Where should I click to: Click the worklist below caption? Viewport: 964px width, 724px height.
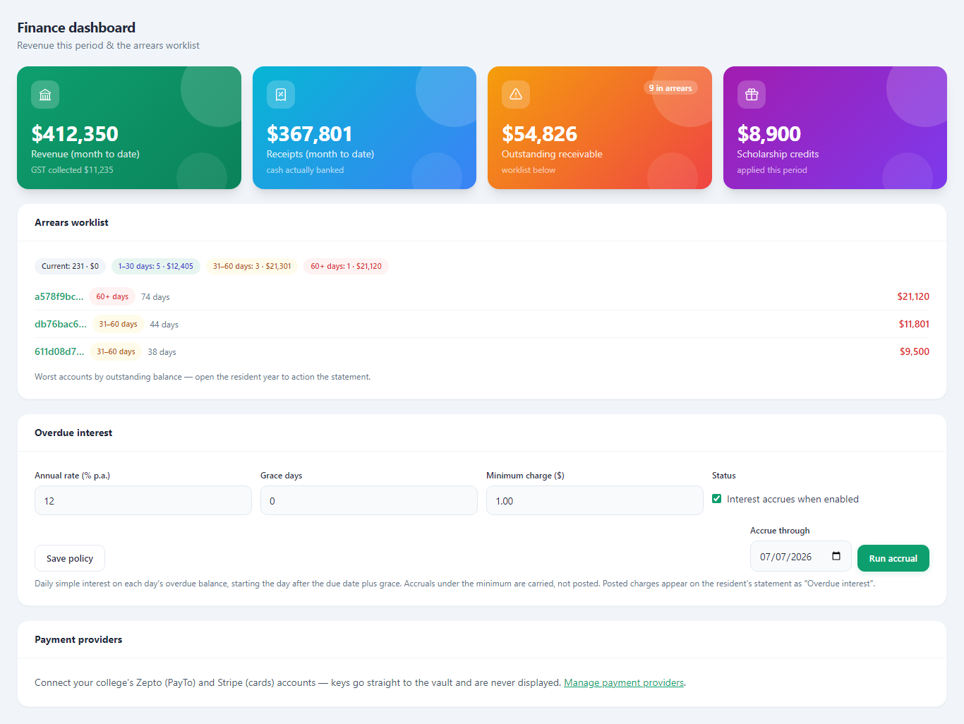529,170
